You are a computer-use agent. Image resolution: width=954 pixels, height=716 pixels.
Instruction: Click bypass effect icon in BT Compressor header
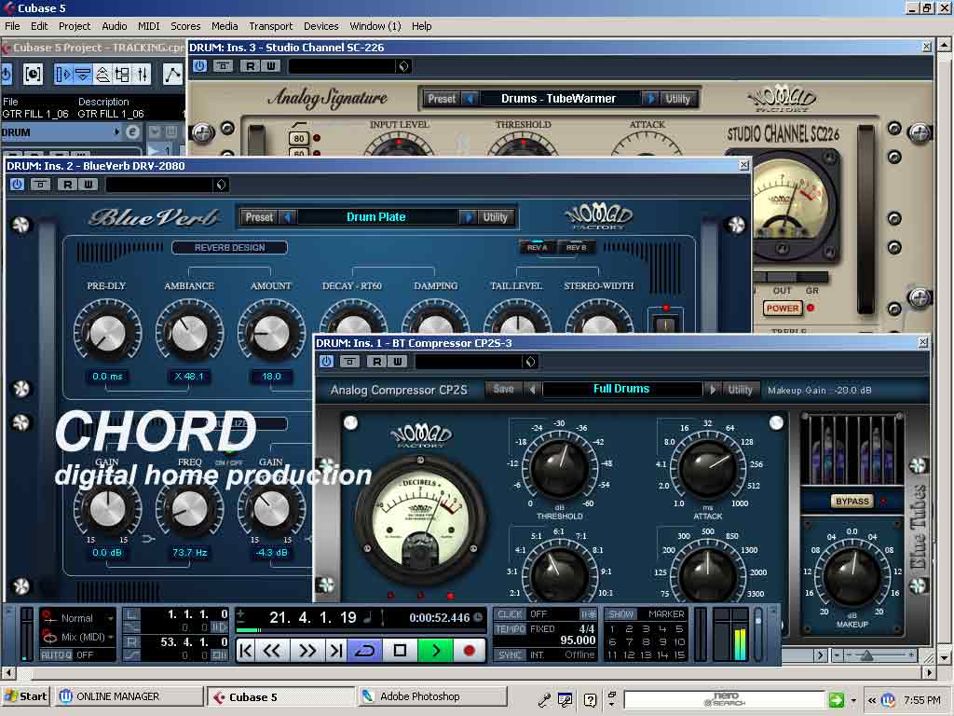[350, 362]
